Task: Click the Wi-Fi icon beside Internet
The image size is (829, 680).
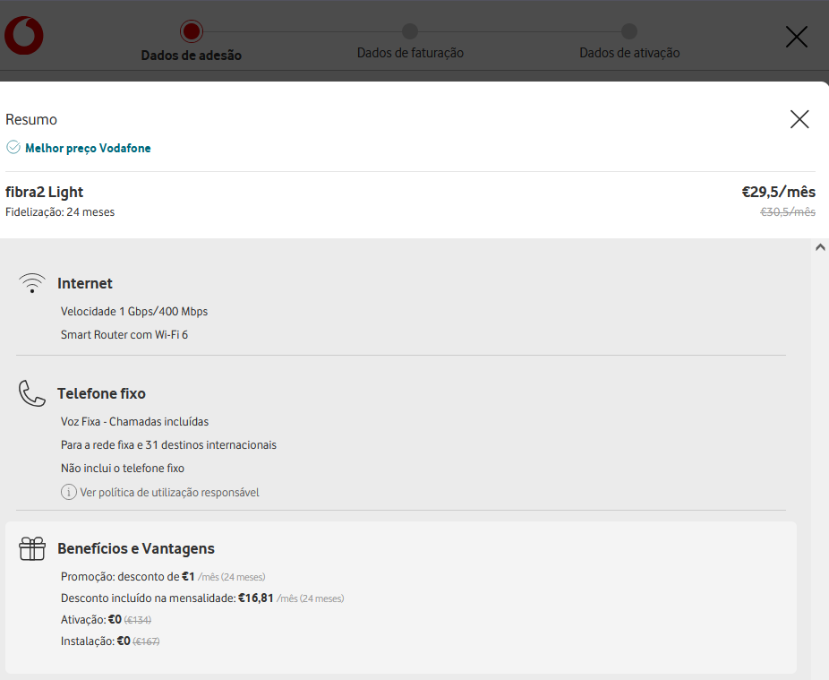Action: (x=32, y=283)
